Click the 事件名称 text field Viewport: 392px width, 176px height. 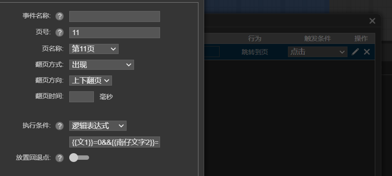115,16
